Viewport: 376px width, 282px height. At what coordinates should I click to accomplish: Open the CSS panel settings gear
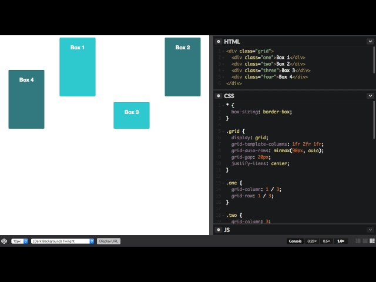[x=219, y=96]
